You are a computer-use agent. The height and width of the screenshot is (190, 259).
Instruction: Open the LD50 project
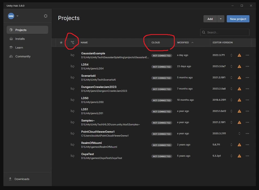tap(85, 98)
